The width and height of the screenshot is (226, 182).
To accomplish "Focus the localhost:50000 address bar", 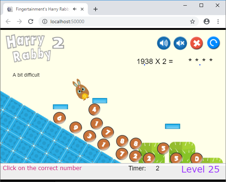I will tap(116, 21).
